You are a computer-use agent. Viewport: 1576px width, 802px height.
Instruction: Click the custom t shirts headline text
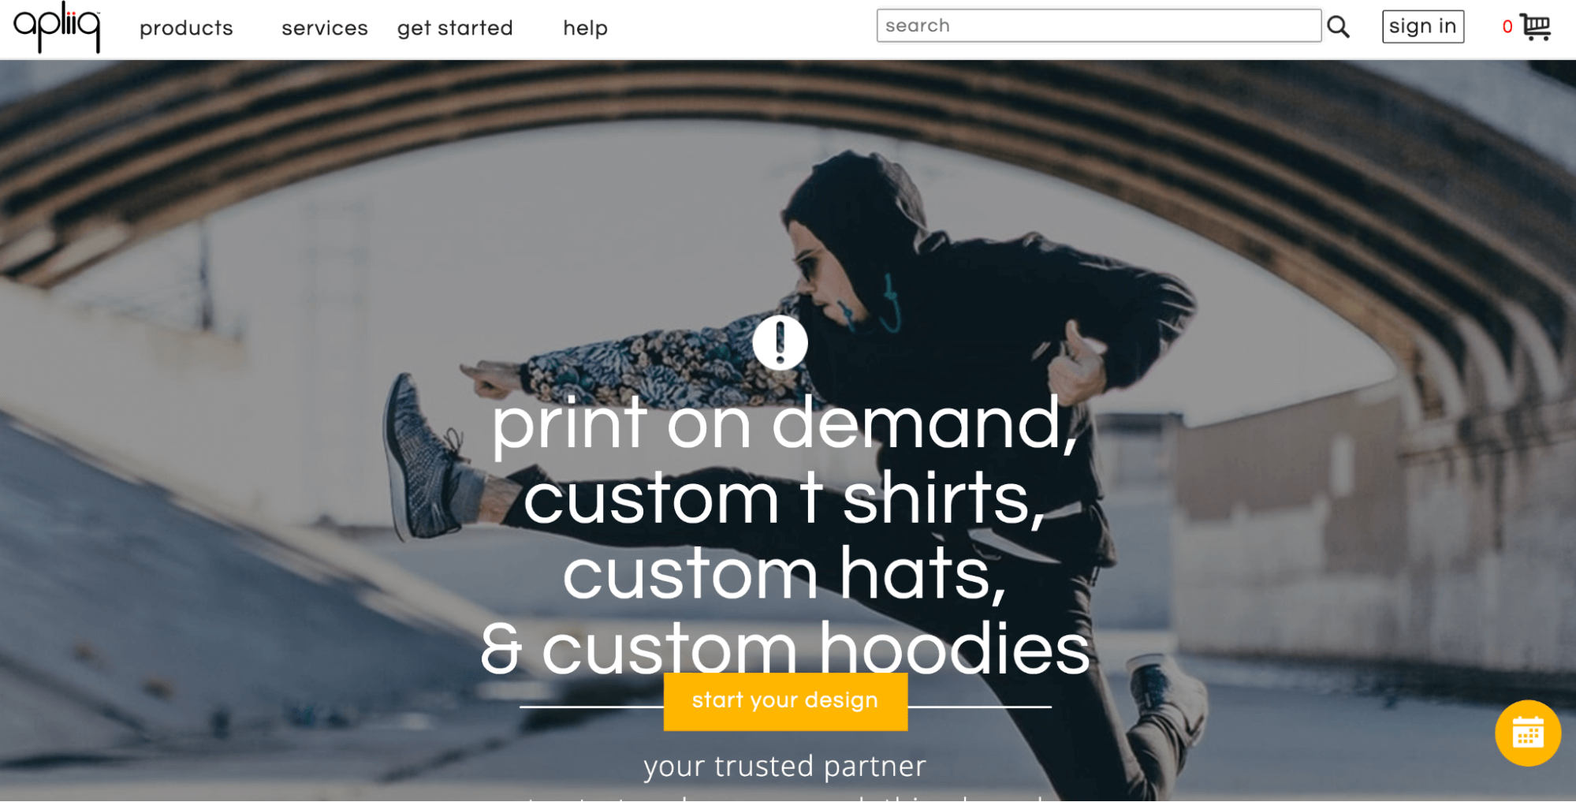click(784, 497)
